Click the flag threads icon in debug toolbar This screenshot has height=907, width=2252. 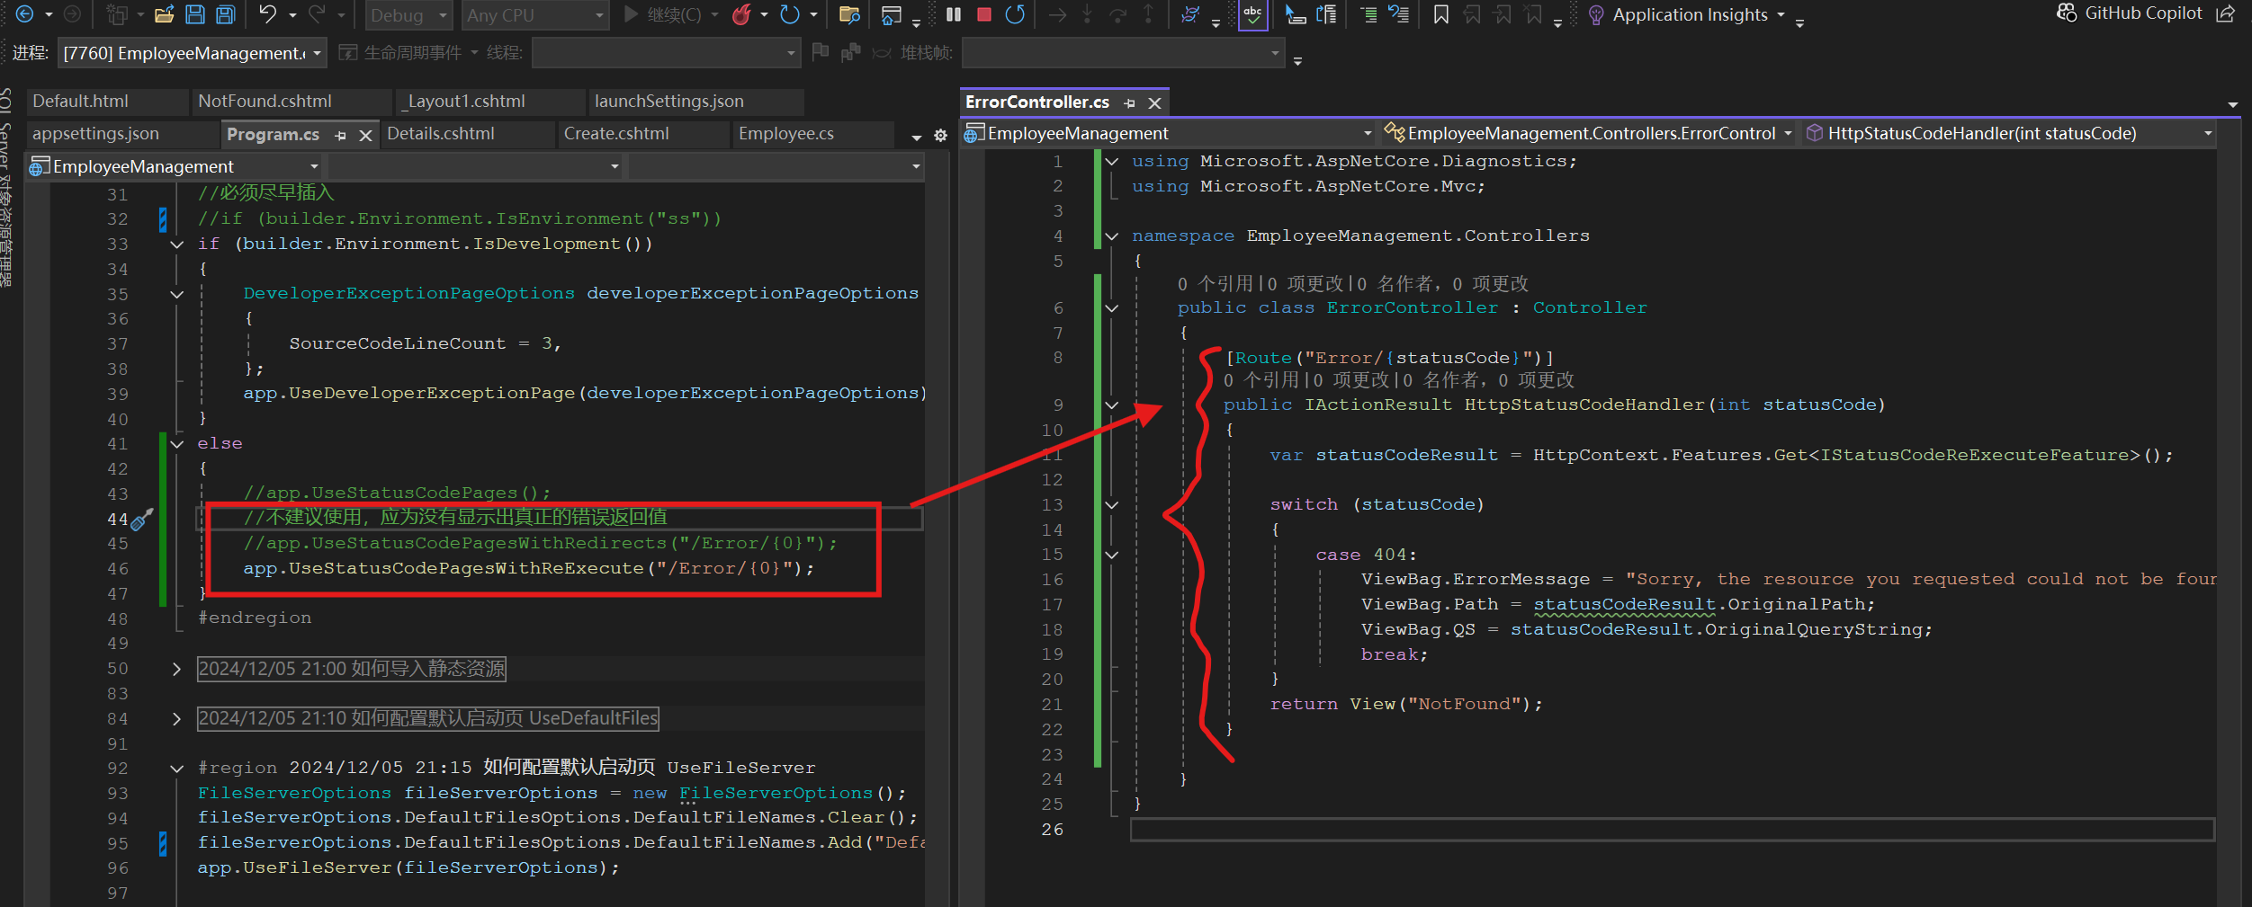point(820,52)
